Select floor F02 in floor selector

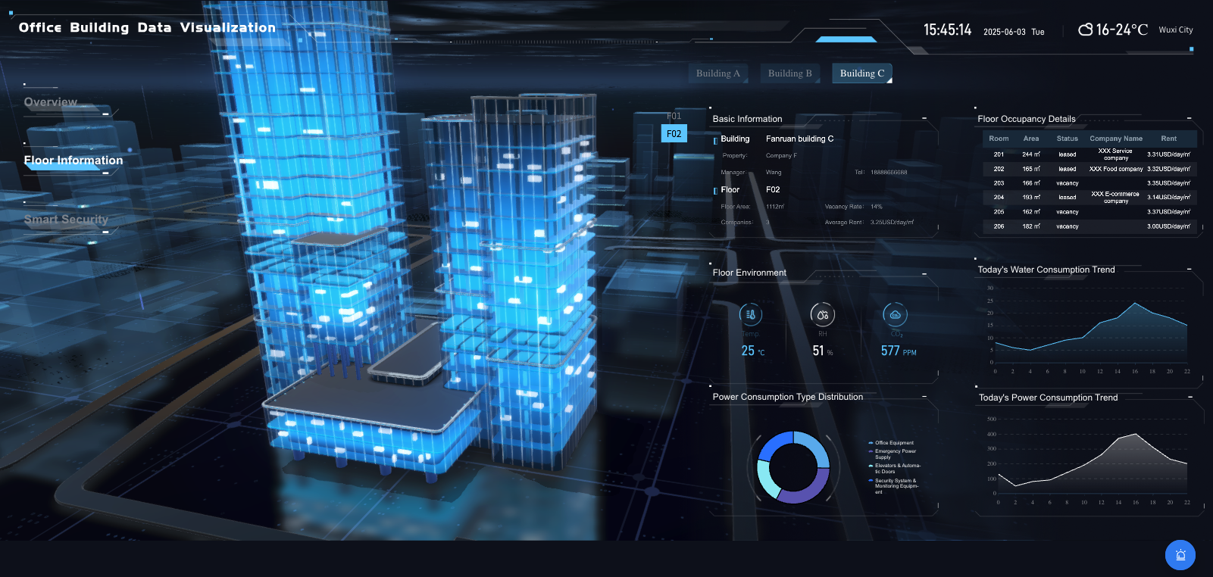click(x=674, y=134)
